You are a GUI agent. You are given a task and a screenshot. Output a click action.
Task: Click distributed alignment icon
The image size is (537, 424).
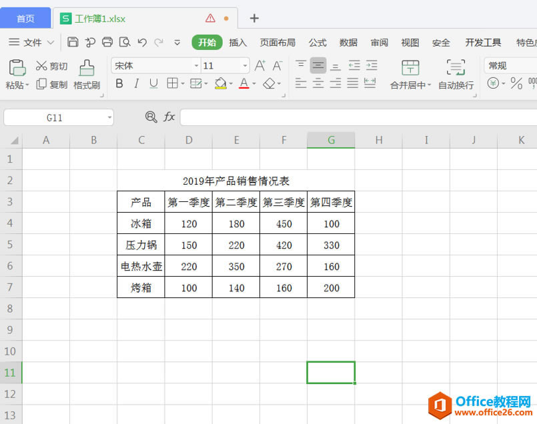coord(370,83)
